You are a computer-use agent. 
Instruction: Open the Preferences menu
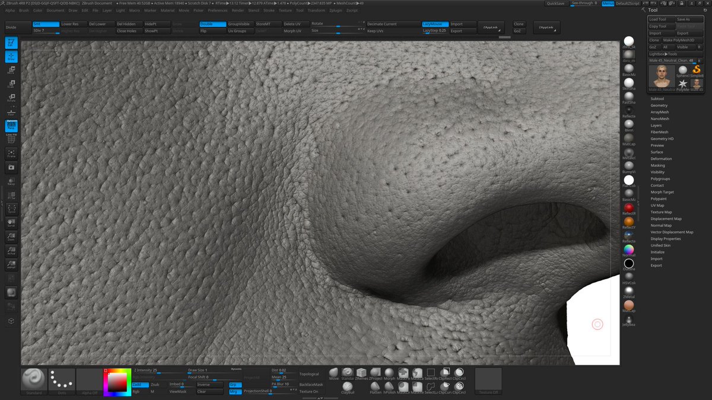click(217, 10)
